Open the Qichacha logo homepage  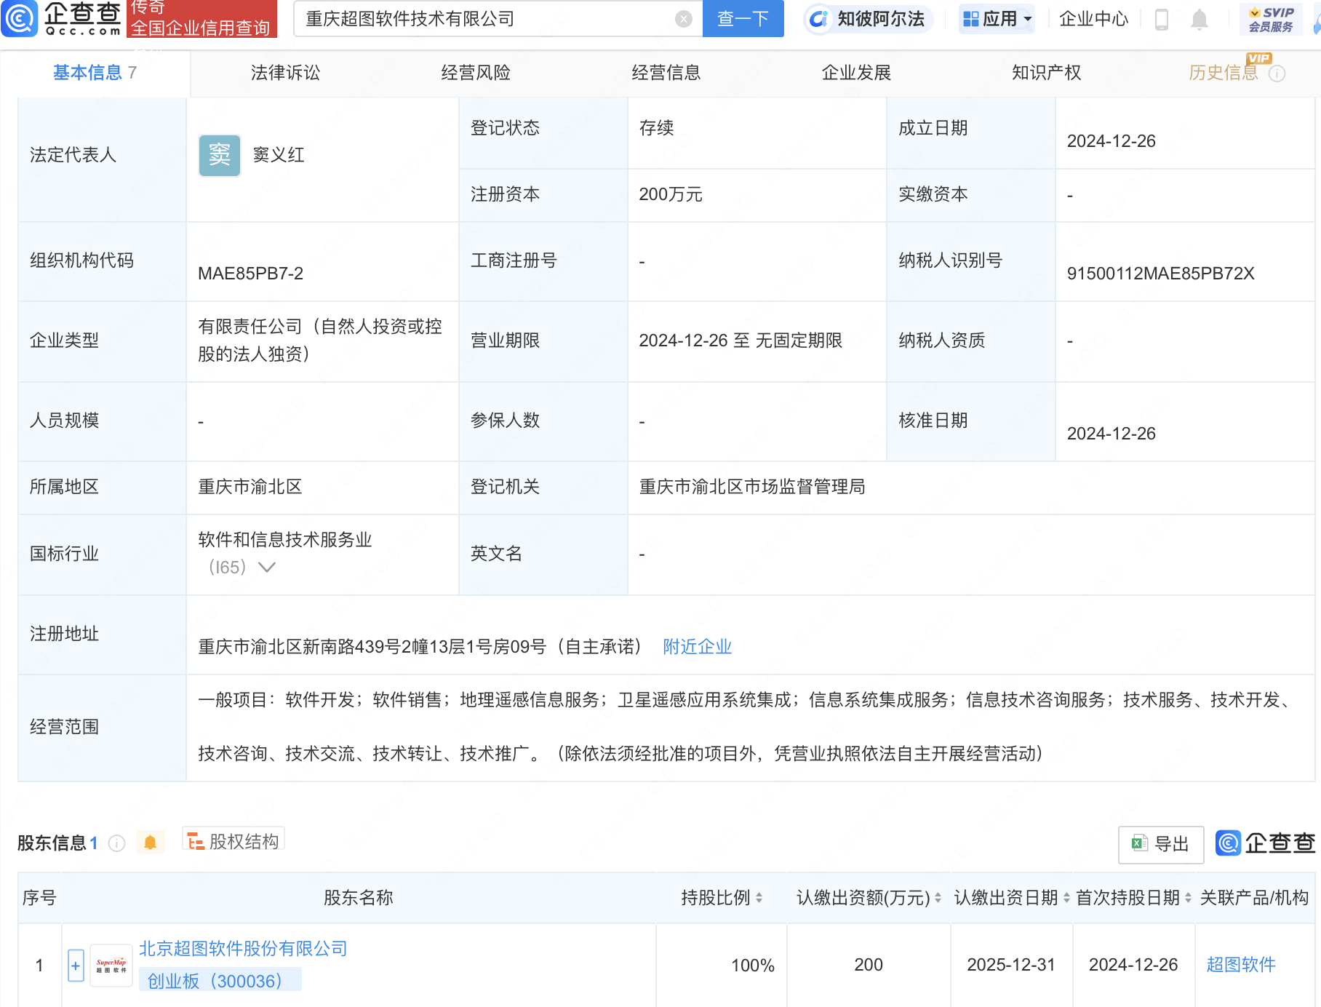coord(61,18)
